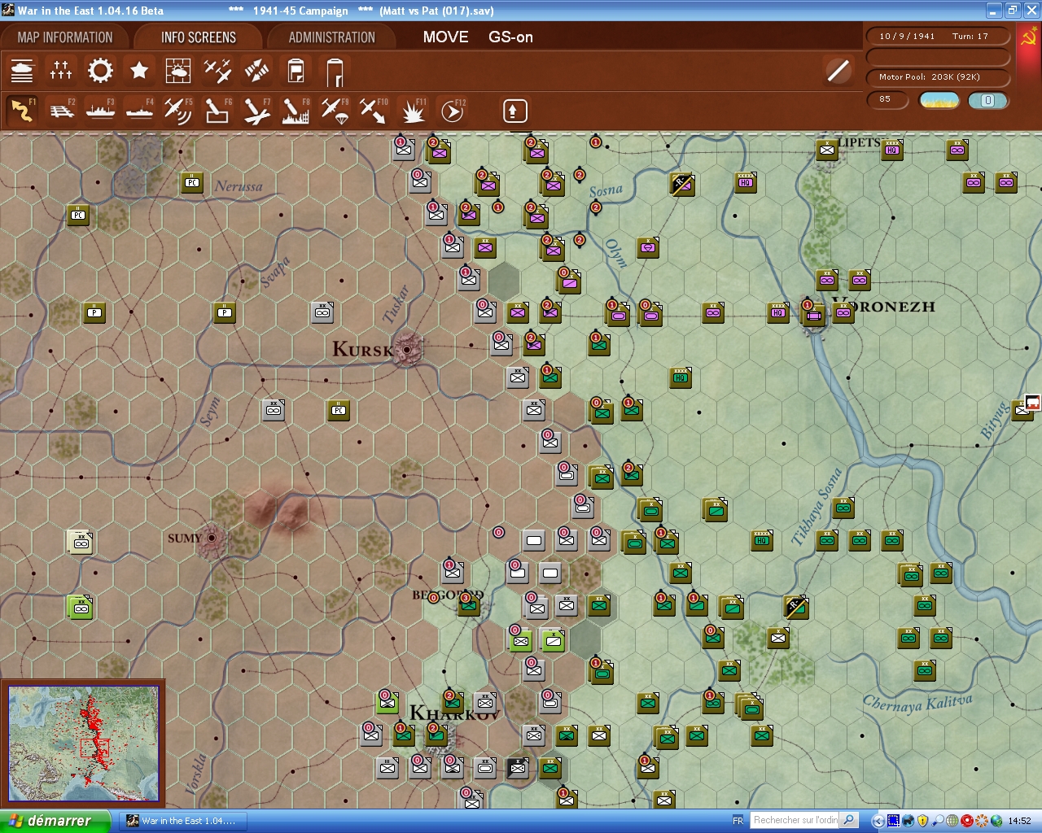
Task: Click the minimap overview in the corner
Action: point(83,743)
